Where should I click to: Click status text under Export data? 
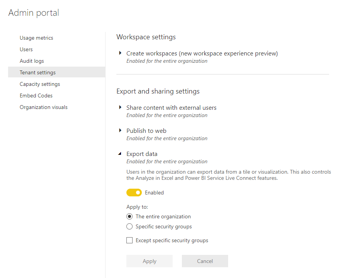pos(167,162)
